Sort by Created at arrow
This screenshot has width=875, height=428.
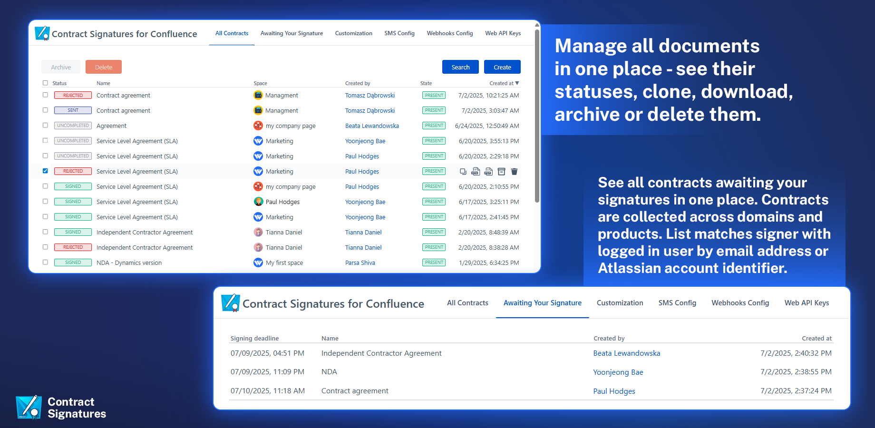(517, 83)
